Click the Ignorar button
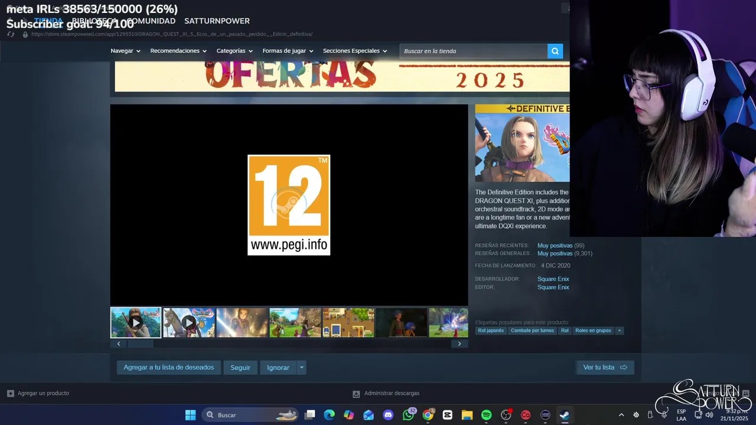 [x=278, y=367]
